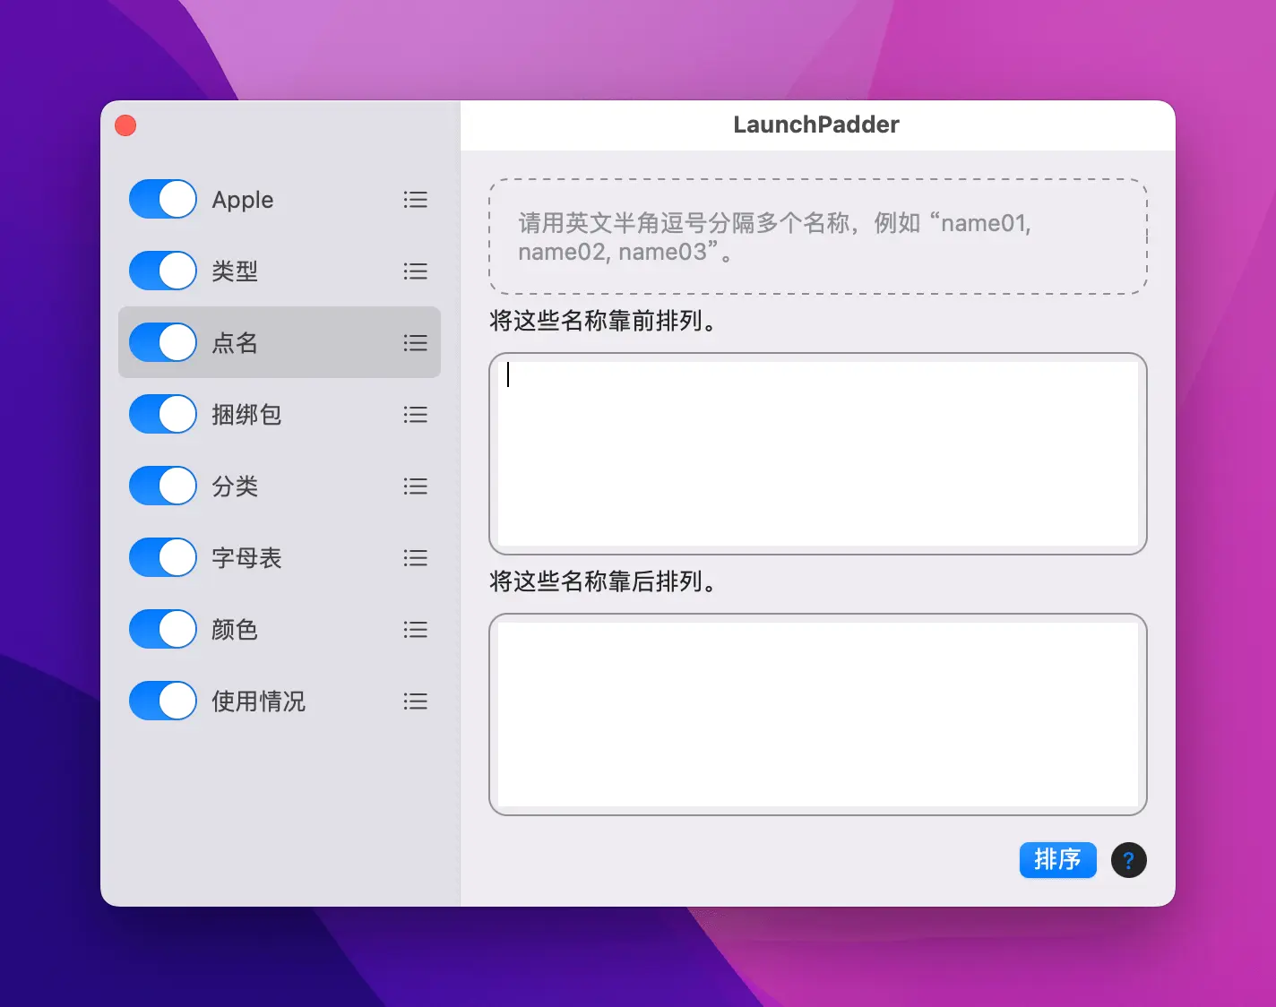Click the list handle icon beside 字母表
The height and width of the screenshot is (1007, 1276).
(415, 558)
